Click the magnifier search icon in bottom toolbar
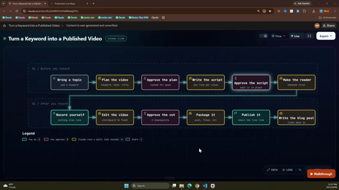 [300, 170]
